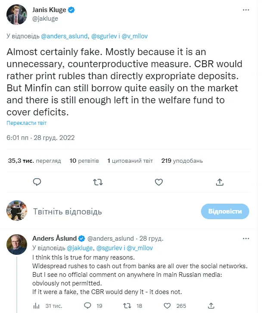Screen dimensions: 263x313
Task: View the 10 ретвітів retweets list
Action: (x=84, y=161)
